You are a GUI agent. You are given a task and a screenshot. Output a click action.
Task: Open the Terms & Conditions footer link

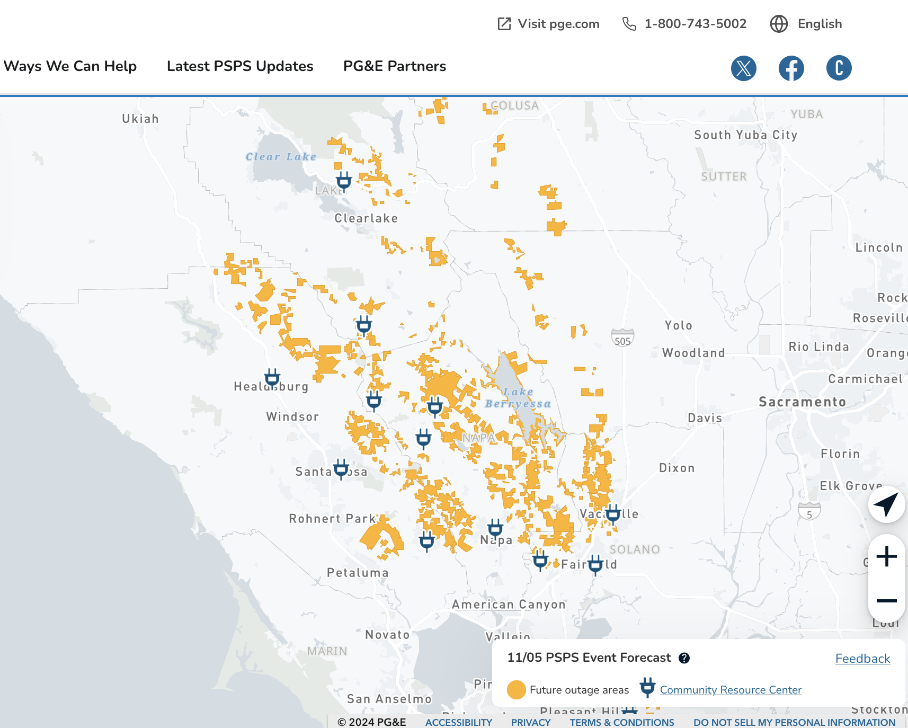pos(622,722)
